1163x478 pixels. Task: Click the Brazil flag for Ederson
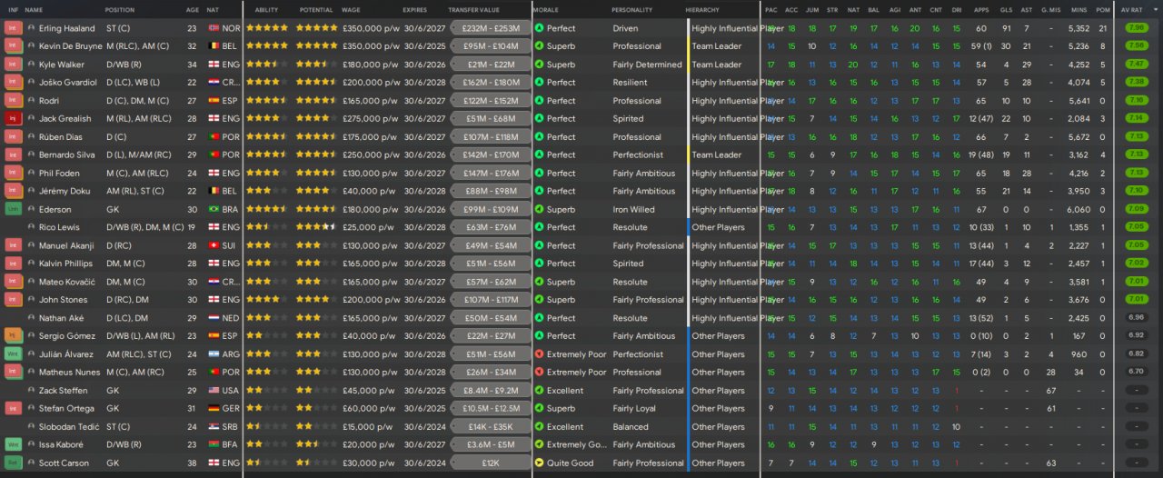[213, 209]
